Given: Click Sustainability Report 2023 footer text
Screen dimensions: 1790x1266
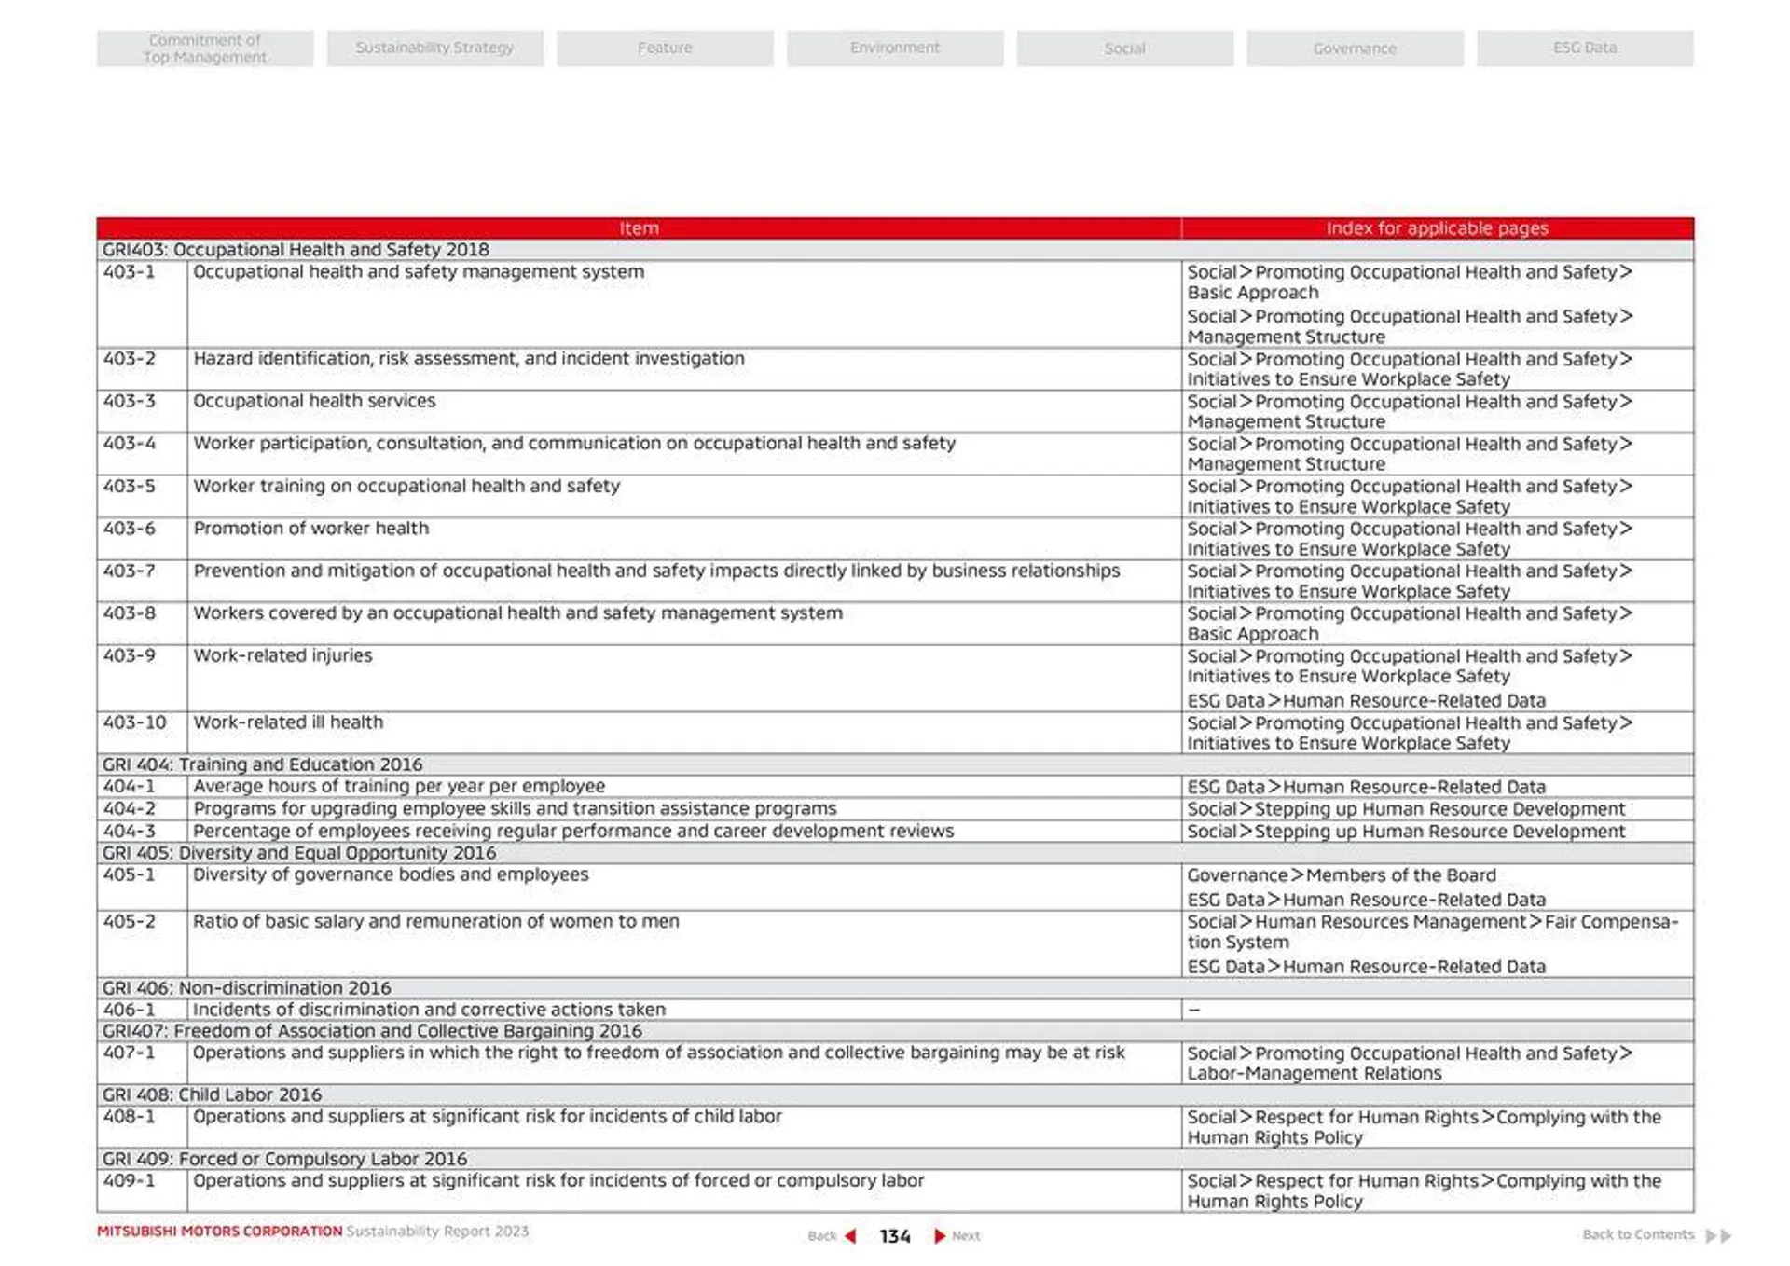Looking at the screenshot, I should coord(437,1232).
